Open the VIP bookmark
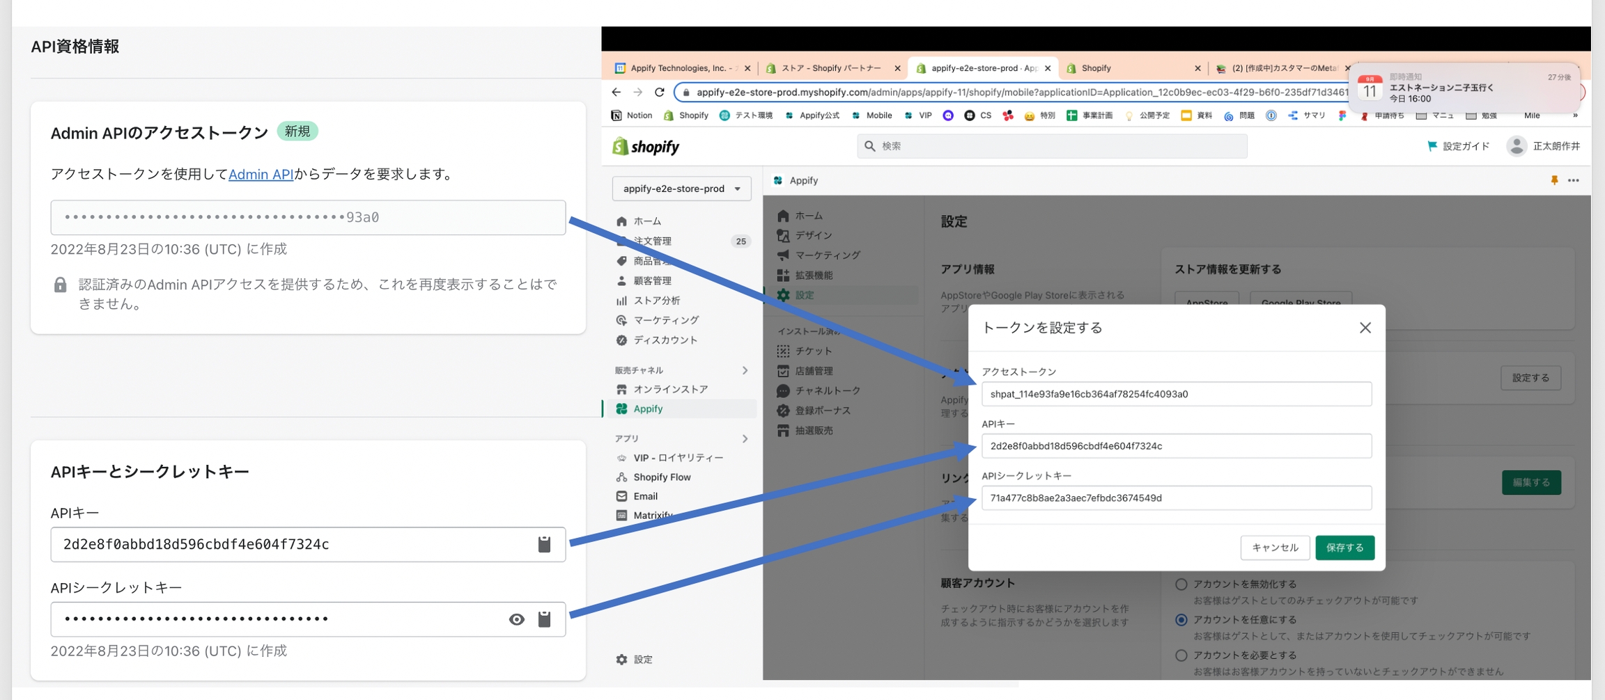The height and width of the screenshot is (700, 1605). (917, 116)
